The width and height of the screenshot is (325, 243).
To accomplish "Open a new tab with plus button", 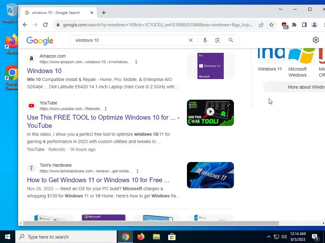I will 104,13.
